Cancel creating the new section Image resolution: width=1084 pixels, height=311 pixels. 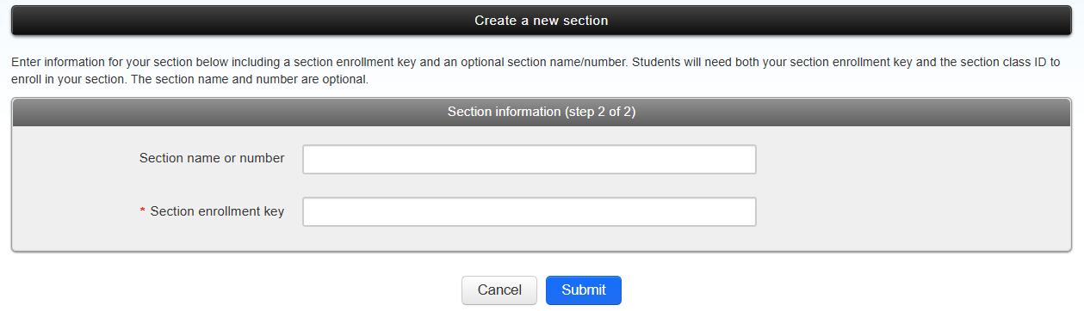[x=499, y=290]
